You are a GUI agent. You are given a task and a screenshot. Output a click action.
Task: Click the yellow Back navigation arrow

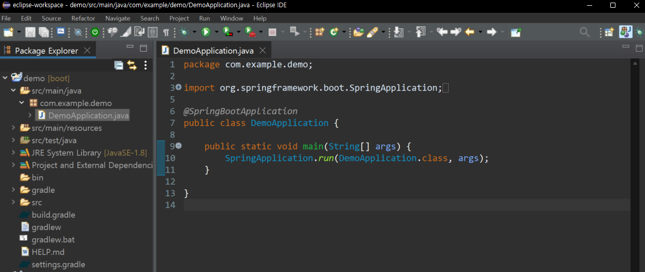click(x=470, y=32)
